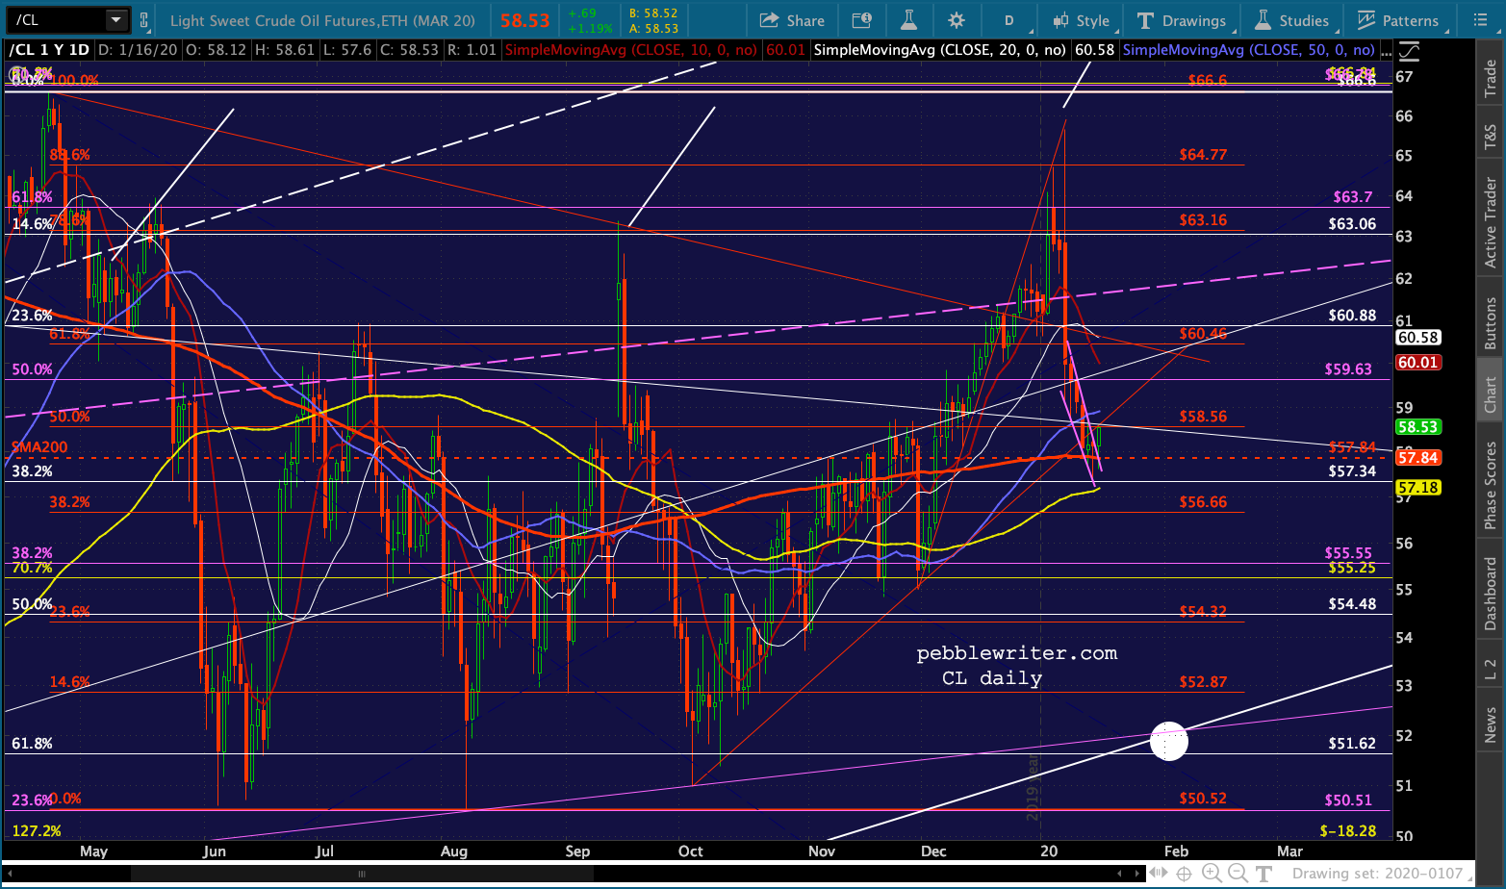The image size is (1506, 889).
Task: Click the symbol link clip icon
Action: (144, 20)
